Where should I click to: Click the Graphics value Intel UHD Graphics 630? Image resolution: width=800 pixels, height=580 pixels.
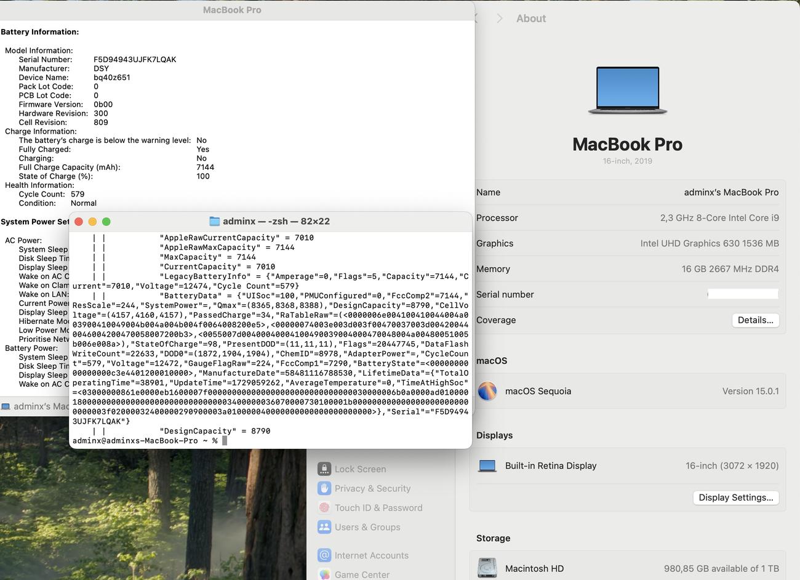[x=710, y=243]
